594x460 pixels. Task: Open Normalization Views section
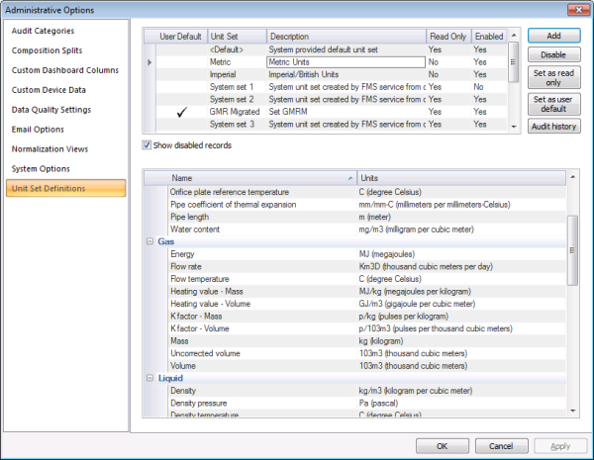click(x=49, y=148)
